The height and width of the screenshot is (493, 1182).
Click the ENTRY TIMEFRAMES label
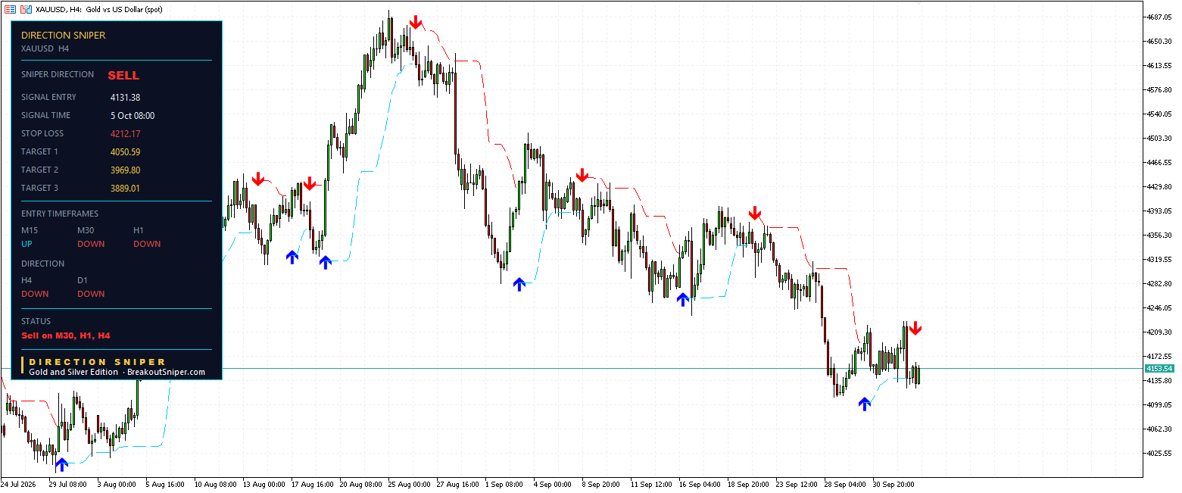[60, 214]
